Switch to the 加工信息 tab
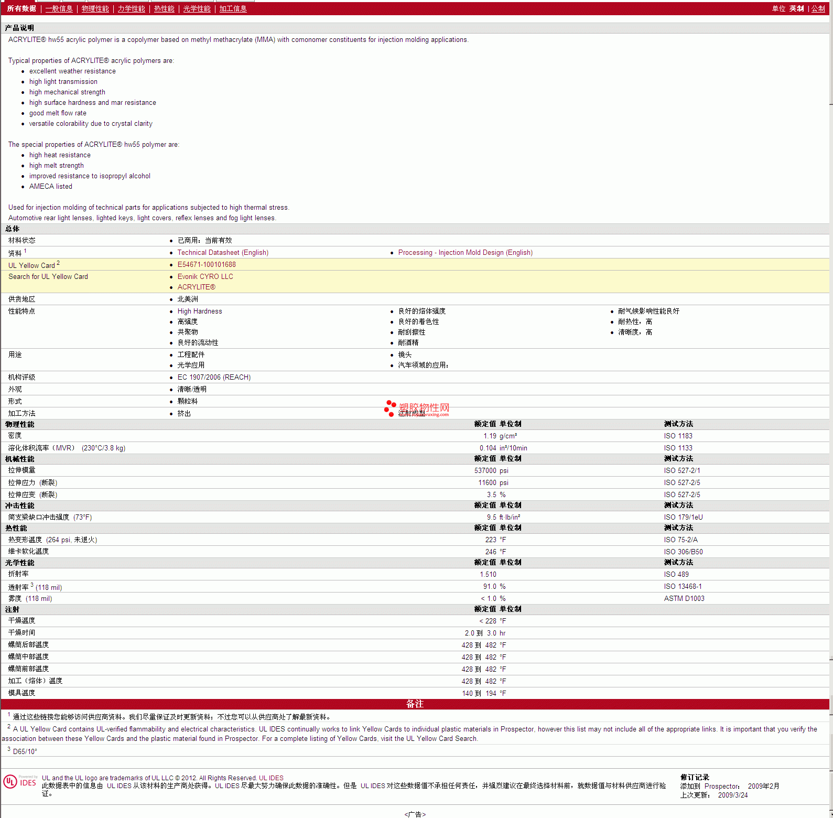The image size is (833, 818). point(233,8)
